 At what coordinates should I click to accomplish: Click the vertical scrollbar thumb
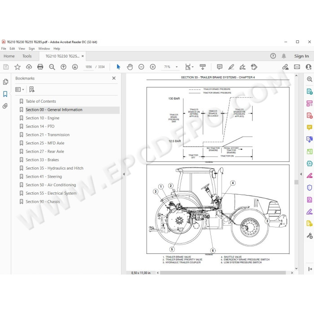coord(296,182)
